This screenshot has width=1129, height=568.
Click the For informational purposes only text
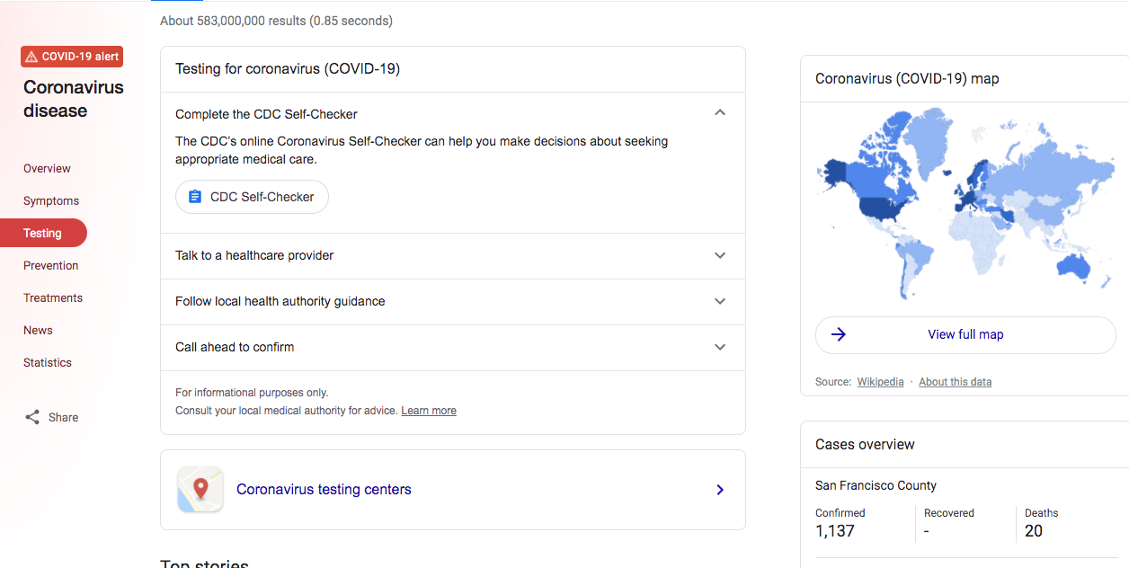click(252, 393)
